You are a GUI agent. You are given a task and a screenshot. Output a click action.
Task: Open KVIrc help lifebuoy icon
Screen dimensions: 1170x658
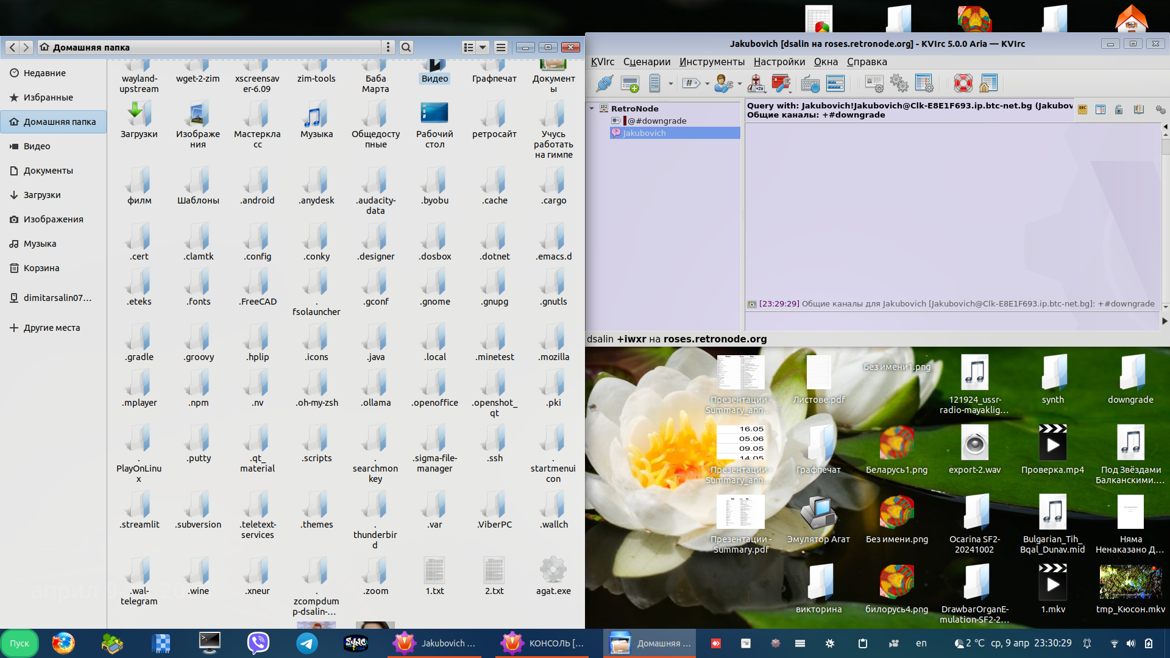(x=963, y=83)
